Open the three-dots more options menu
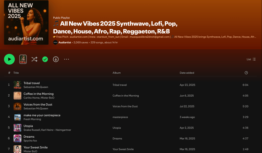Screen dimensions: 262x153 [x=66, y=59]
